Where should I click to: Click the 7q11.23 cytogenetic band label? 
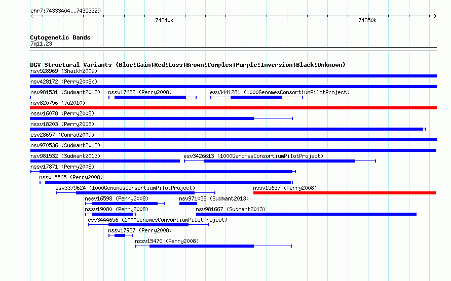(41, 44)
